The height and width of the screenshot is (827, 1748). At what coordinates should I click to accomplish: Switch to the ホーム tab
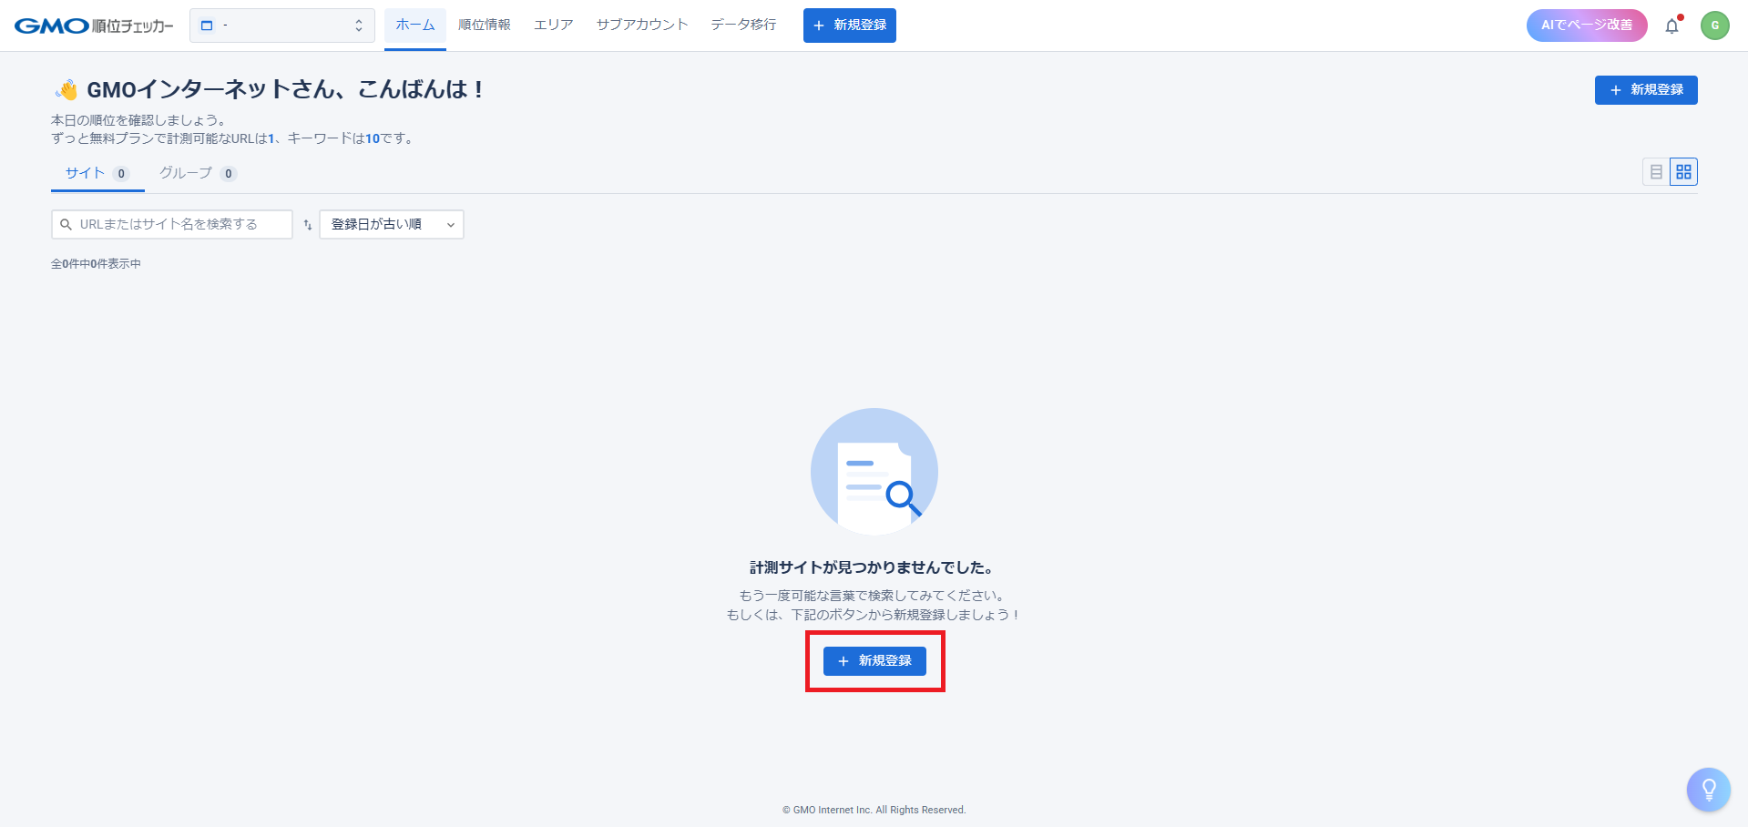click(x=415, y=25)
